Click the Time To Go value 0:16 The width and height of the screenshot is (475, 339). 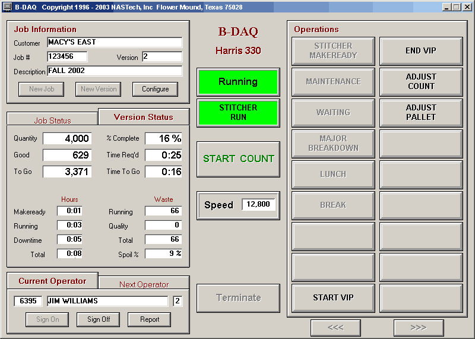164,172
